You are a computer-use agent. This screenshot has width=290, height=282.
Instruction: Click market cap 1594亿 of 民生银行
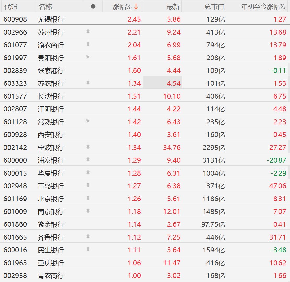pos(214,250)
